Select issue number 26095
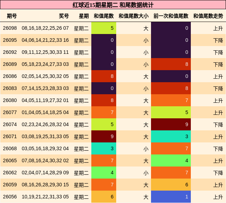 coord(10,40)
